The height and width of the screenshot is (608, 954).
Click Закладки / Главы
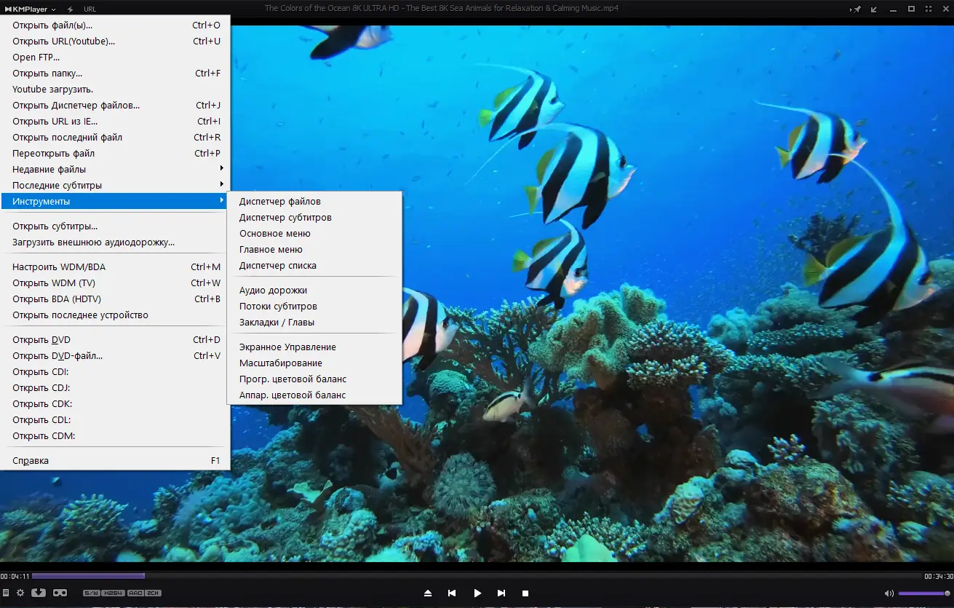pyautogui.click(x=314, y=322)
